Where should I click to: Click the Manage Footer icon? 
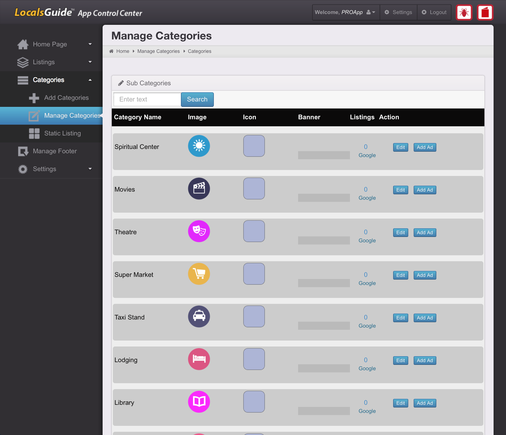23,151
